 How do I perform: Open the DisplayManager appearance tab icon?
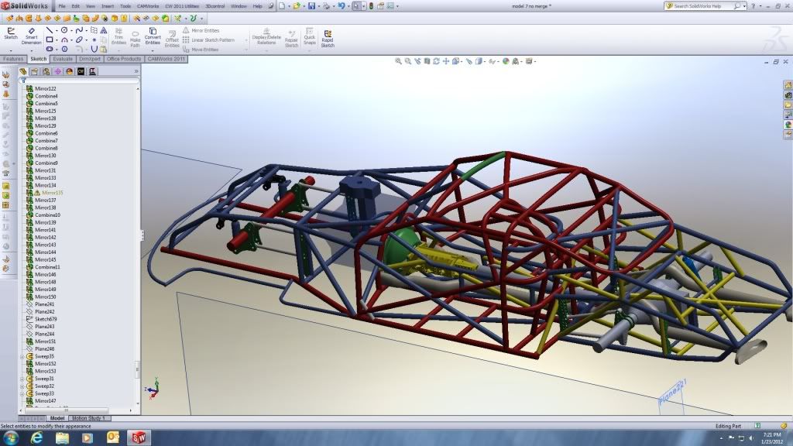[x=70, y=71]
